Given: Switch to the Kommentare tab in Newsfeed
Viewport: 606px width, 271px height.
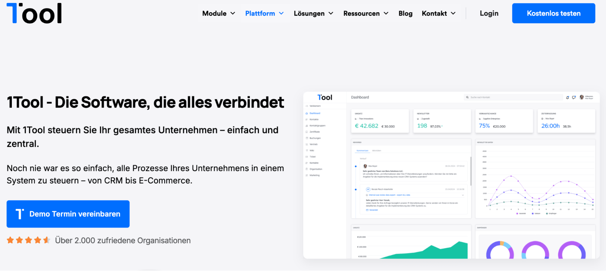Looking at the screenshot, I should tap(362, 151).
